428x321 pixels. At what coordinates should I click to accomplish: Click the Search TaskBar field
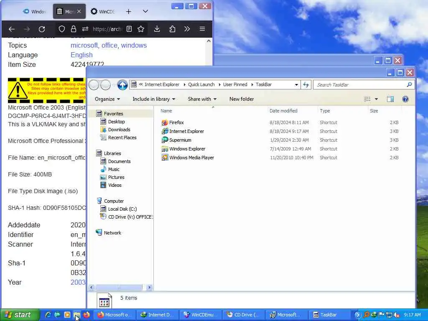click(361, 85)
